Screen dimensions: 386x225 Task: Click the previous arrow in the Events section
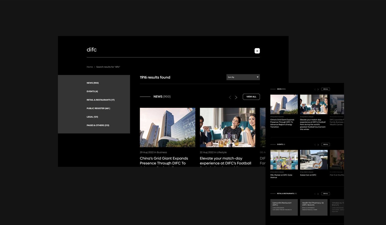315,144
